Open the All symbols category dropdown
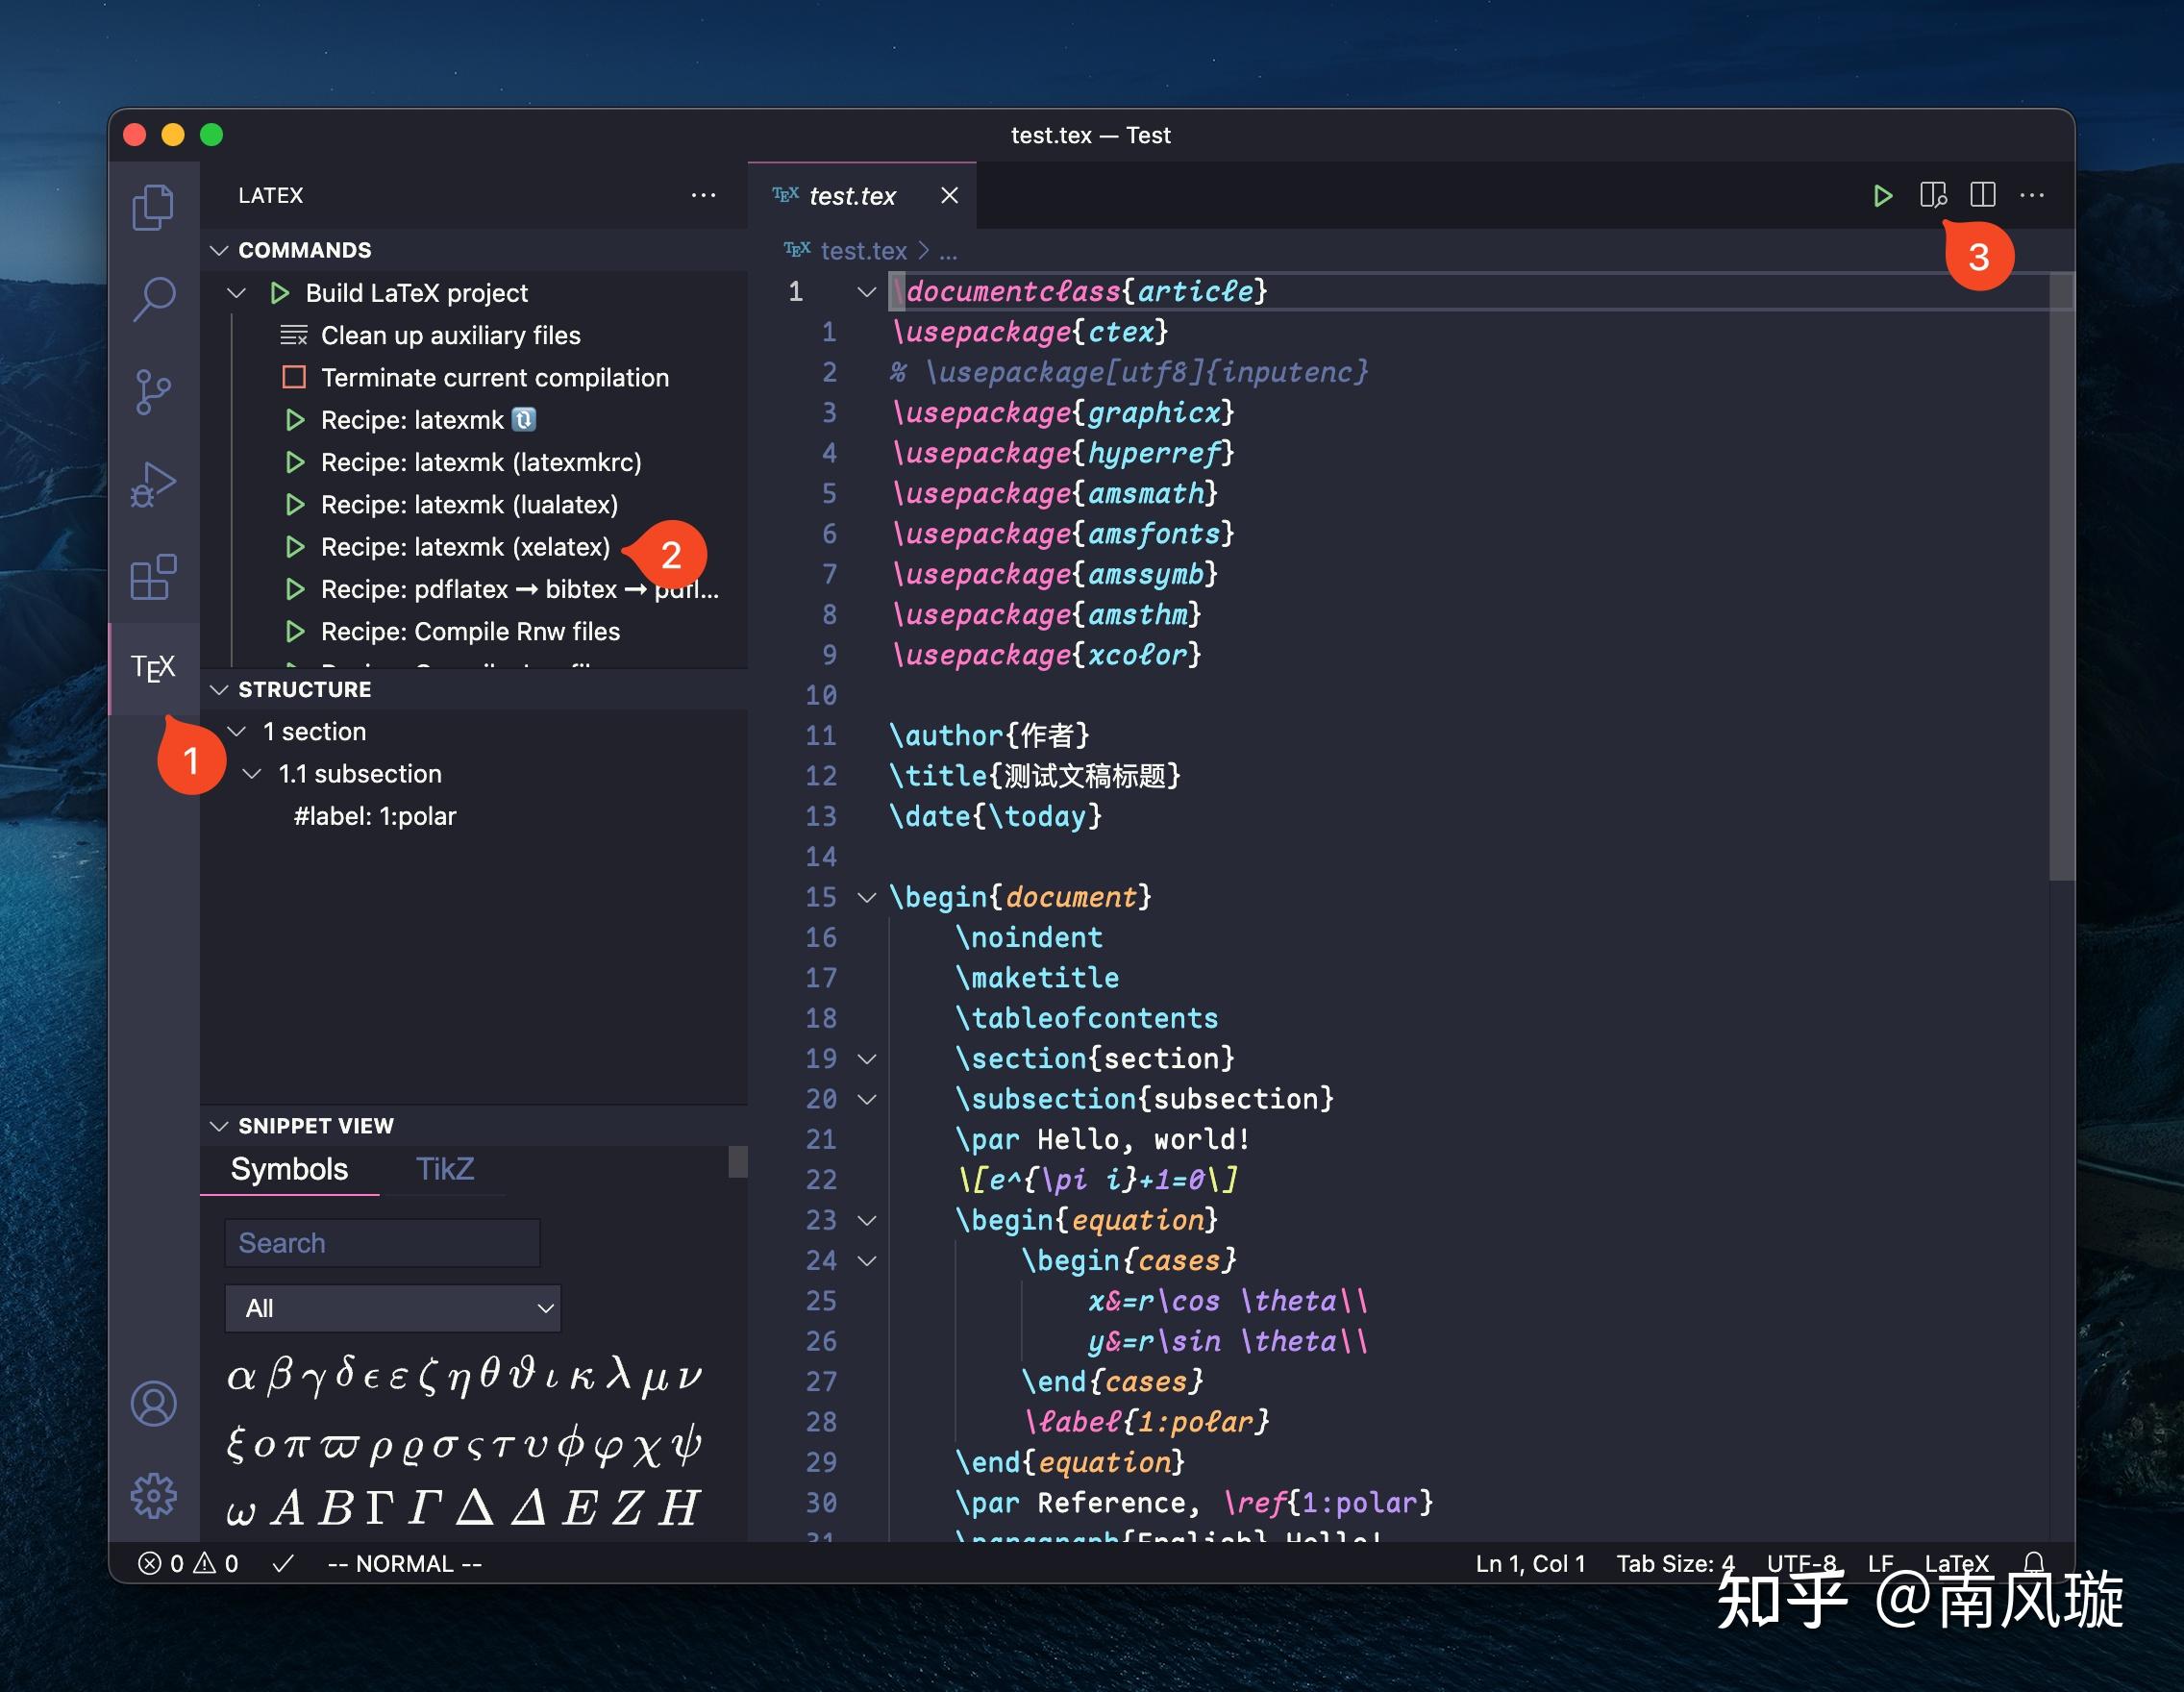 (x=393, y=1308)
